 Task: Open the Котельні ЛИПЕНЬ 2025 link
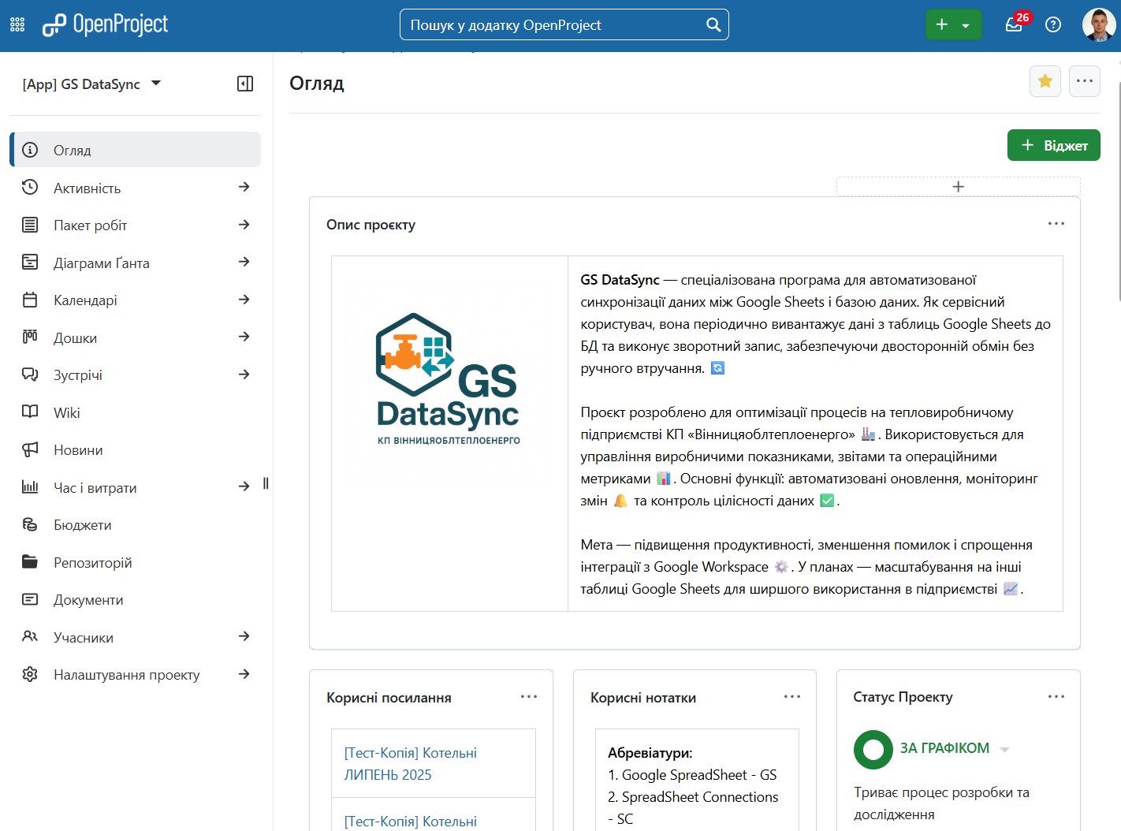coord(410,763)
